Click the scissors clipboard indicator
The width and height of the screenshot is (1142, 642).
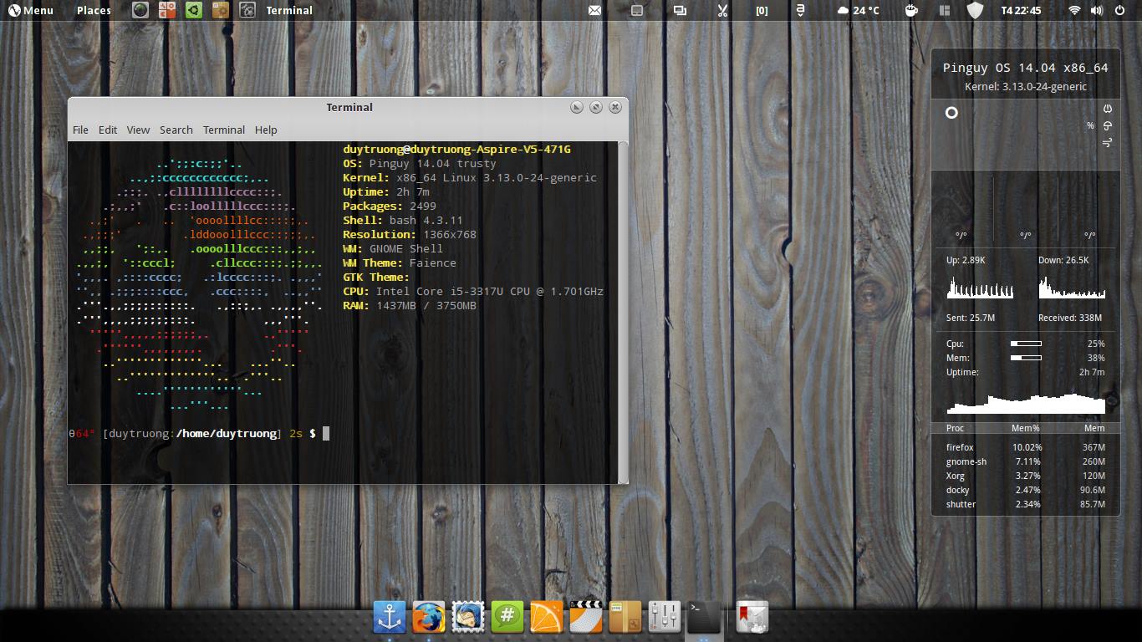click(x=722, y=10)
